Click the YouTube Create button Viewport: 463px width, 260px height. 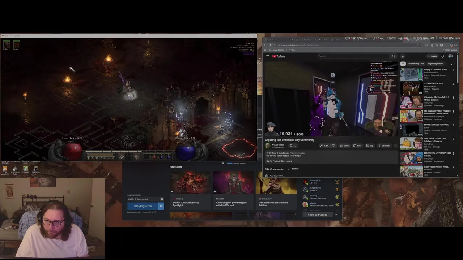[x=432, y=56]
